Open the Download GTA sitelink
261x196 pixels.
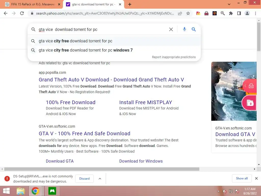coord(60,161)
